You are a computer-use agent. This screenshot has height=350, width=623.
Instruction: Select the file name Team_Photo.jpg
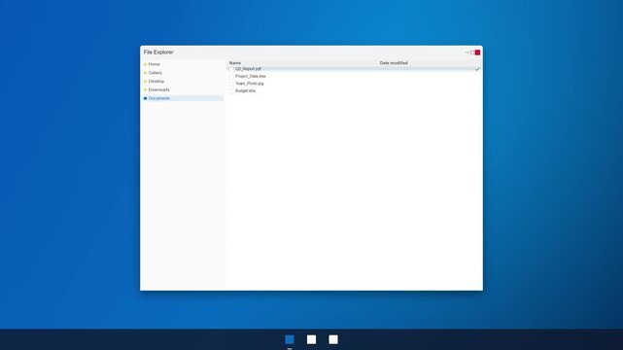(x=250, y=84)
